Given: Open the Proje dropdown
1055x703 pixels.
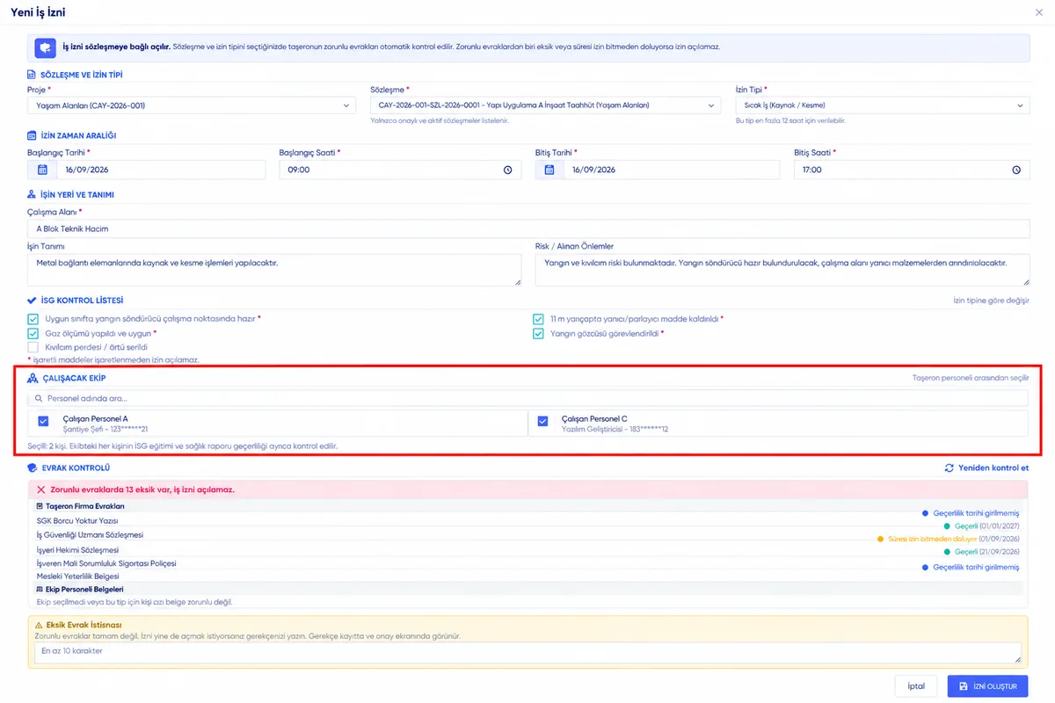Looking at the screenshot, I should 192,105.
